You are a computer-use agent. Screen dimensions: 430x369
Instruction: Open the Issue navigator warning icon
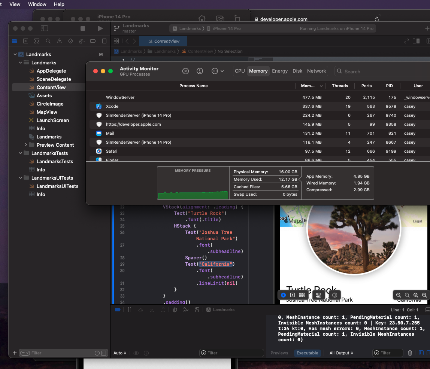(59, 41)
